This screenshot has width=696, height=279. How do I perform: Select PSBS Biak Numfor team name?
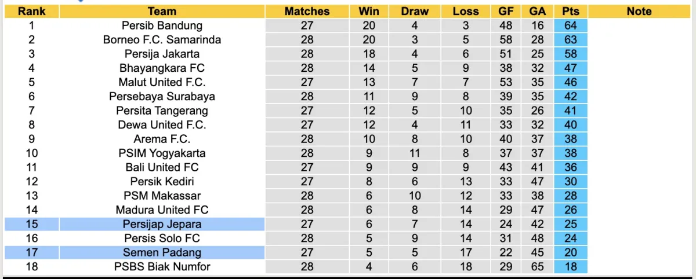pyautogui.click(x=162, y=267)
